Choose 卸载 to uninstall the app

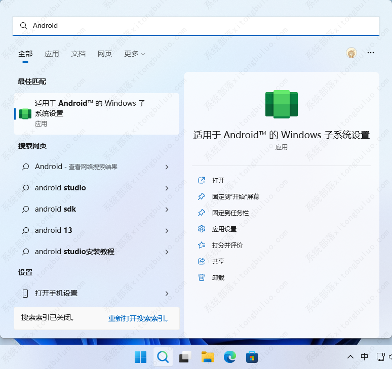coord(218,277)
